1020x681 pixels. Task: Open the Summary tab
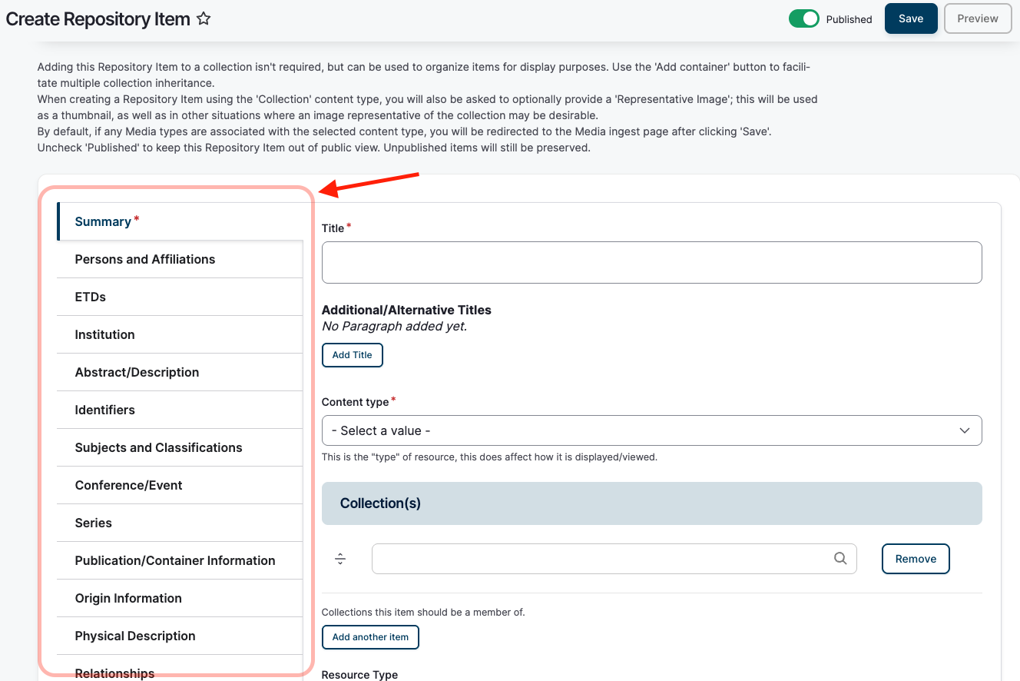tap(180, 221)
